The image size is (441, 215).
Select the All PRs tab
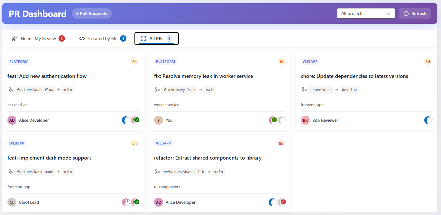156,38
